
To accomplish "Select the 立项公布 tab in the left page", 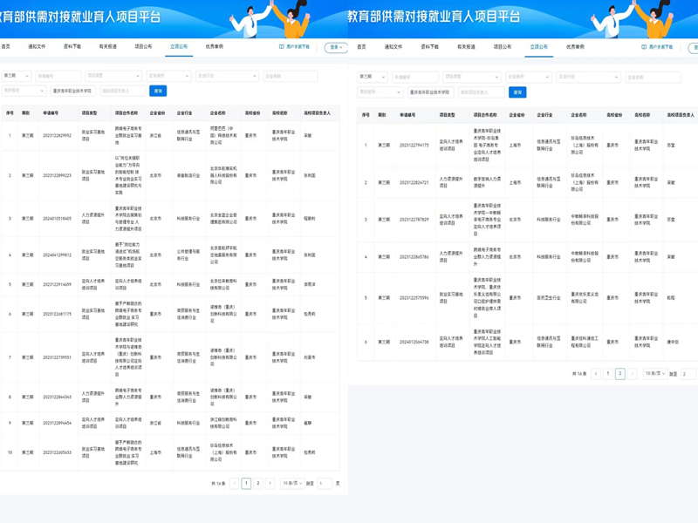I will 179,46.
